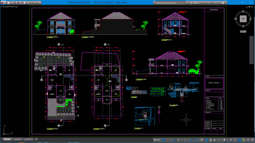255x143 pixels.
Task: Click the isolate objects icon
Action: coord(244,140)
